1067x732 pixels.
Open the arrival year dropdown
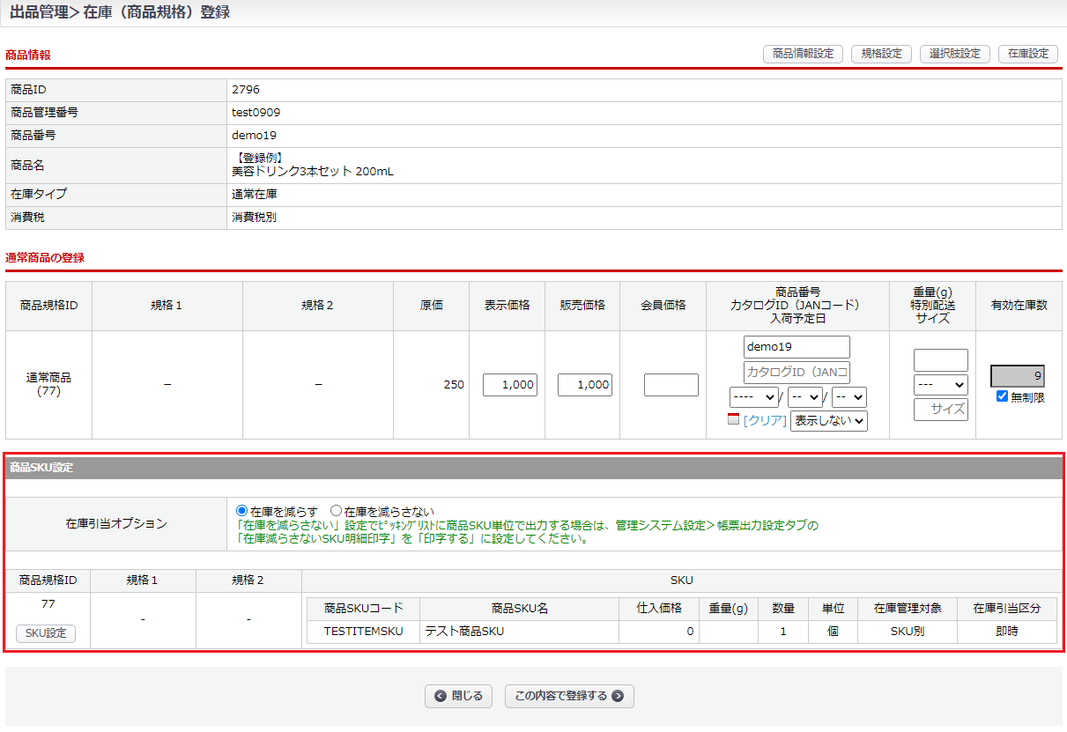(x=753, y=397)
